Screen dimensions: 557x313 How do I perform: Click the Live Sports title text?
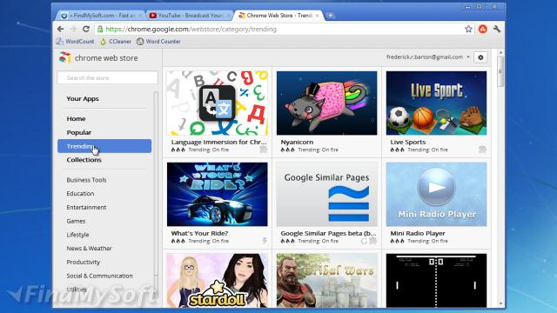[x=408, y=142]
